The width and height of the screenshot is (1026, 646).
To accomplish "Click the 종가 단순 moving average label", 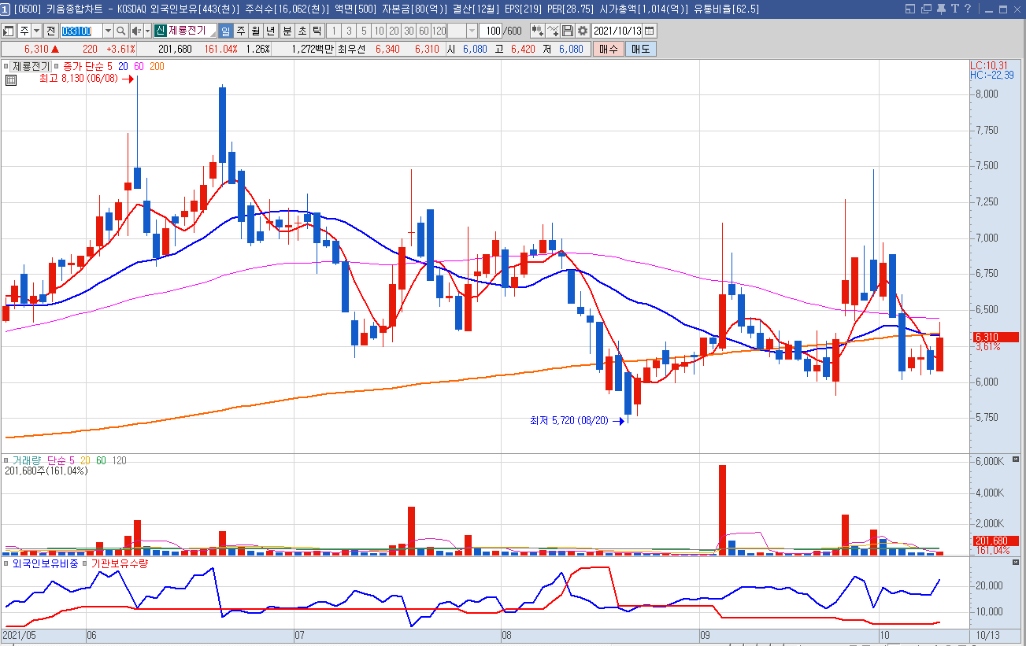I will [83, 67].
